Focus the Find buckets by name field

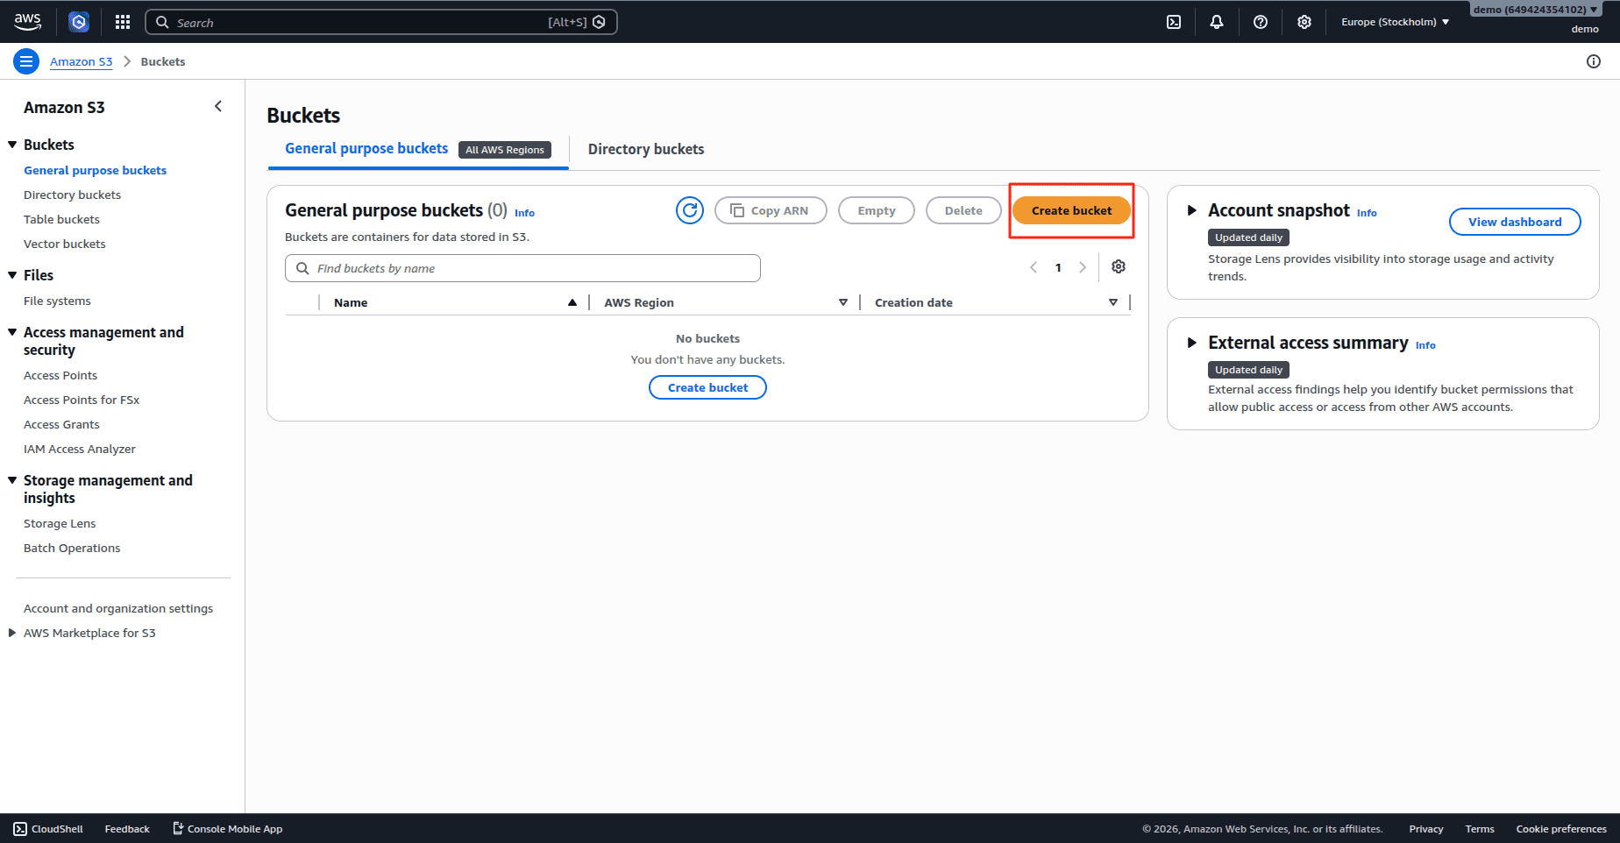point(522,268)
